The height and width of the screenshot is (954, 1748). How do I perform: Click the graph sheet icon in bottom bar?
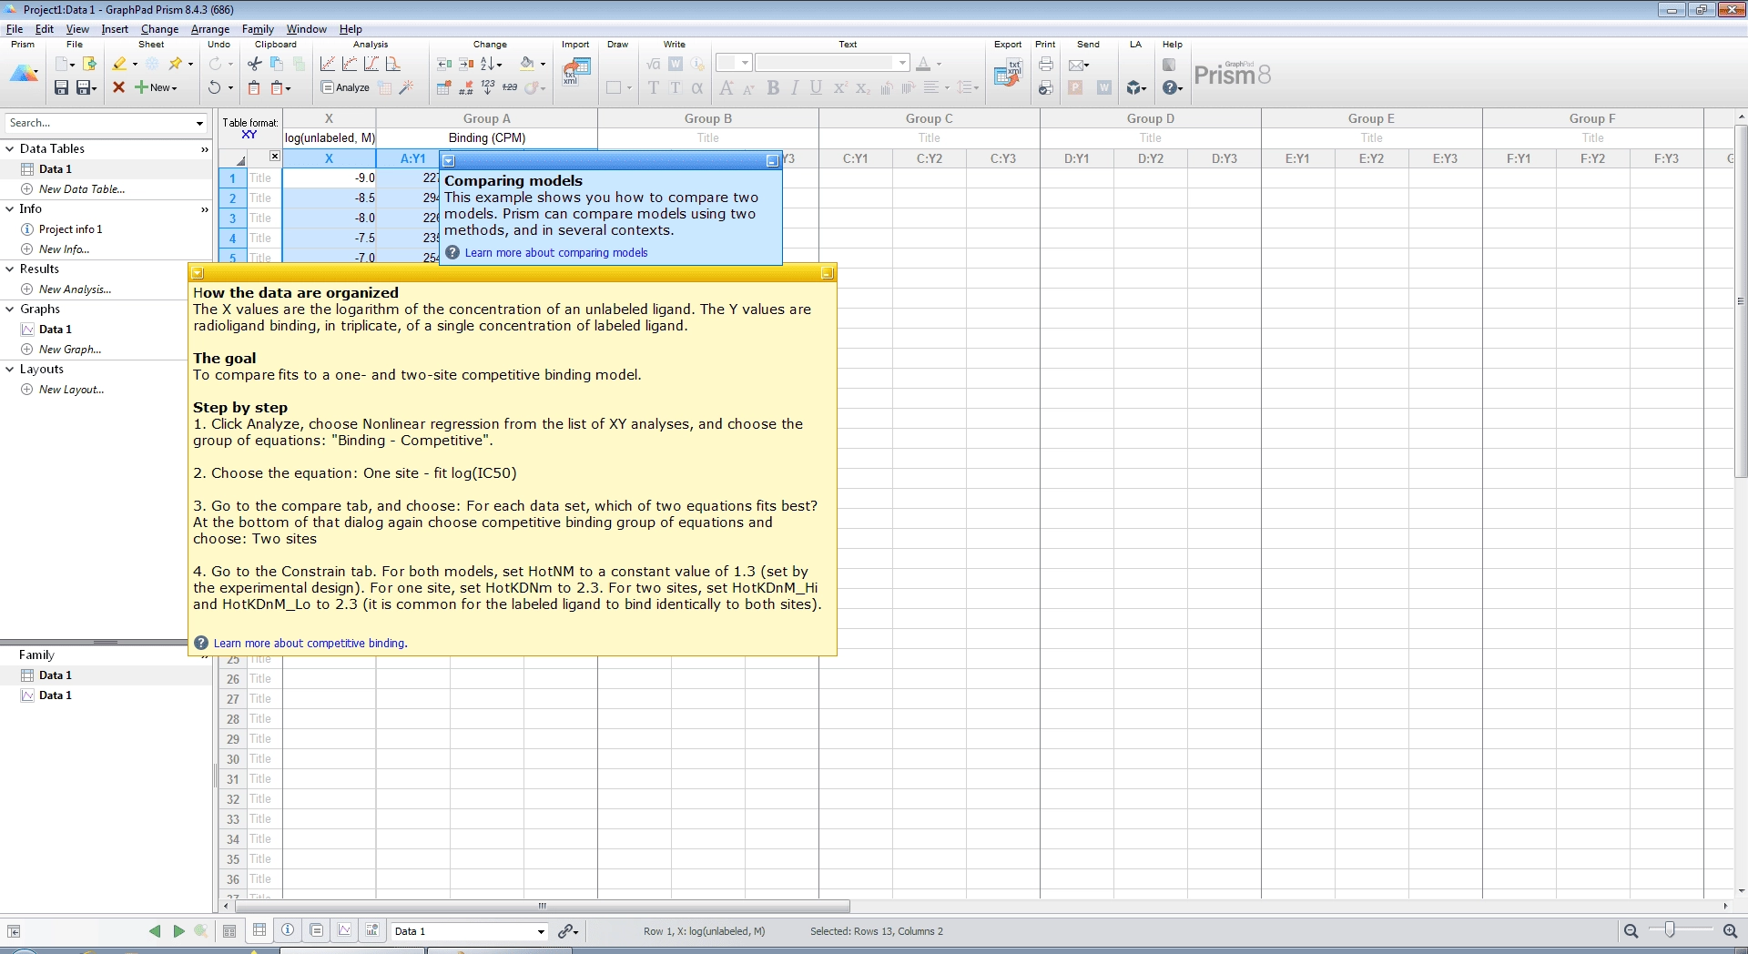pyautogui.click(x=345, y=930)
